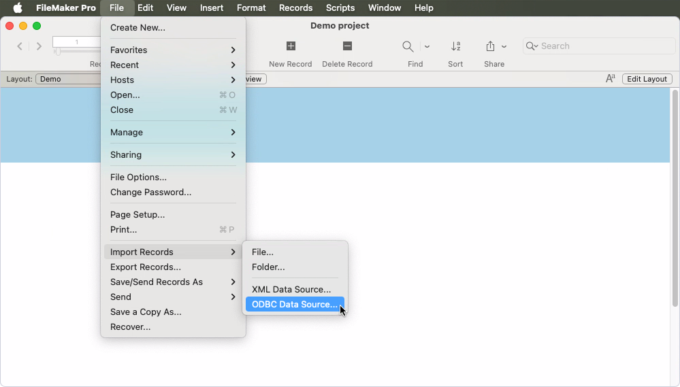The image size is (680, 387).
Task: Go to previous record arrow
Action: tap(20, 46)
